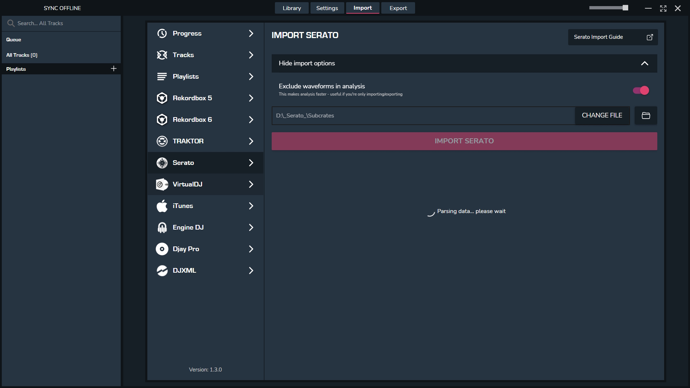Expand the Playlists import chevron arrow
This screenshot has width=690, height=388.
coord(251,77)
